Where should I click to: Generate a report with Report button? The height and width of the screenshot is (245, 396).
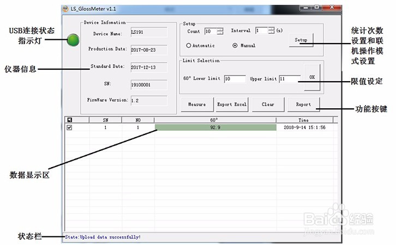click(x=304, y=105)
